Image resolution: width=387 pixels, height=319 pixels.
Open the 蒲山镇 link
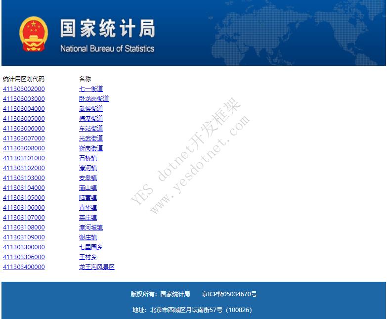pyautogui.click(x=88, y=187)
